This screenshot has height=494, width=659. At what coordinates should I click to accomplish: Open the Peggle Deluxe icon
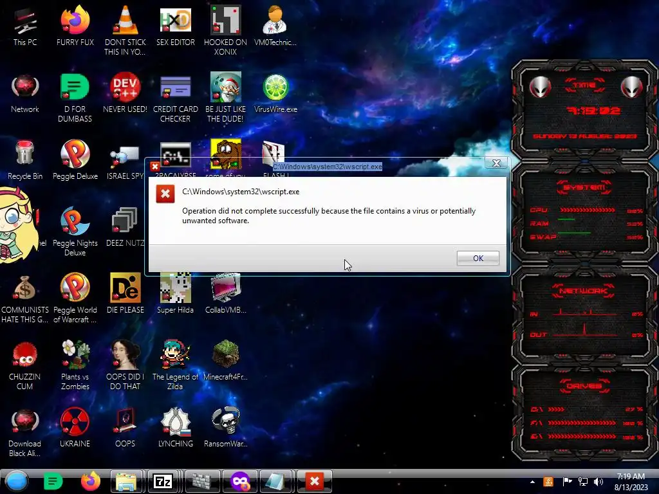[x=75, y=160]
